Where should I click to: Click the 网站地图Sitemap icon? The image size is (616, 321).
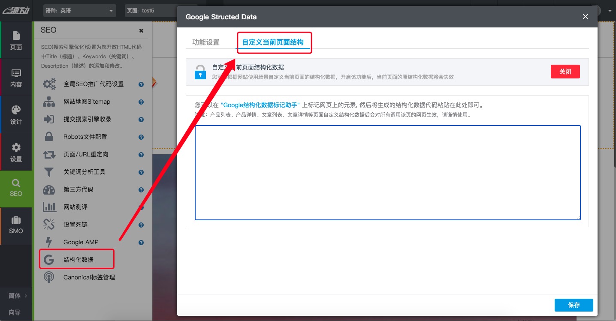tap(49, 102)
